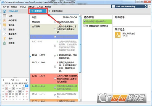Go to previous month in mini calendar

click(x=3, y=80)
